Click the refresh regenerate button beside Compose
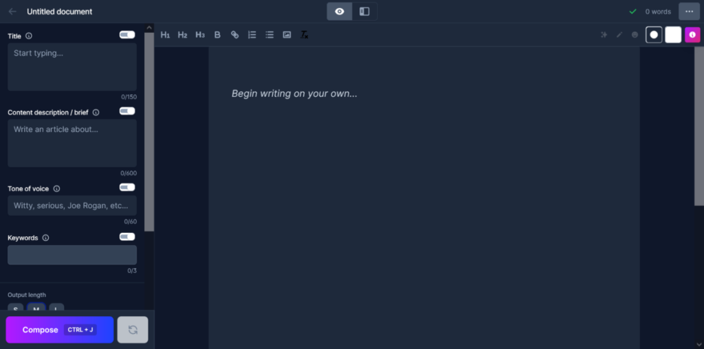The image size is (704, 349). click(x=133, y=330)
